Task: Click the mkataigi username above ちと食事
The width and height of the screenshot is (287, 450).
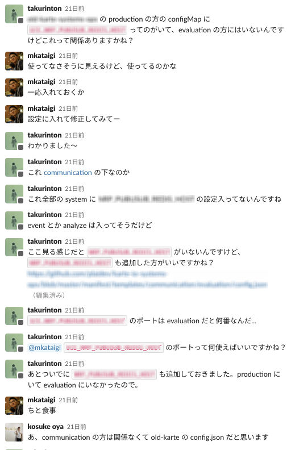Action: coord(41,400)
